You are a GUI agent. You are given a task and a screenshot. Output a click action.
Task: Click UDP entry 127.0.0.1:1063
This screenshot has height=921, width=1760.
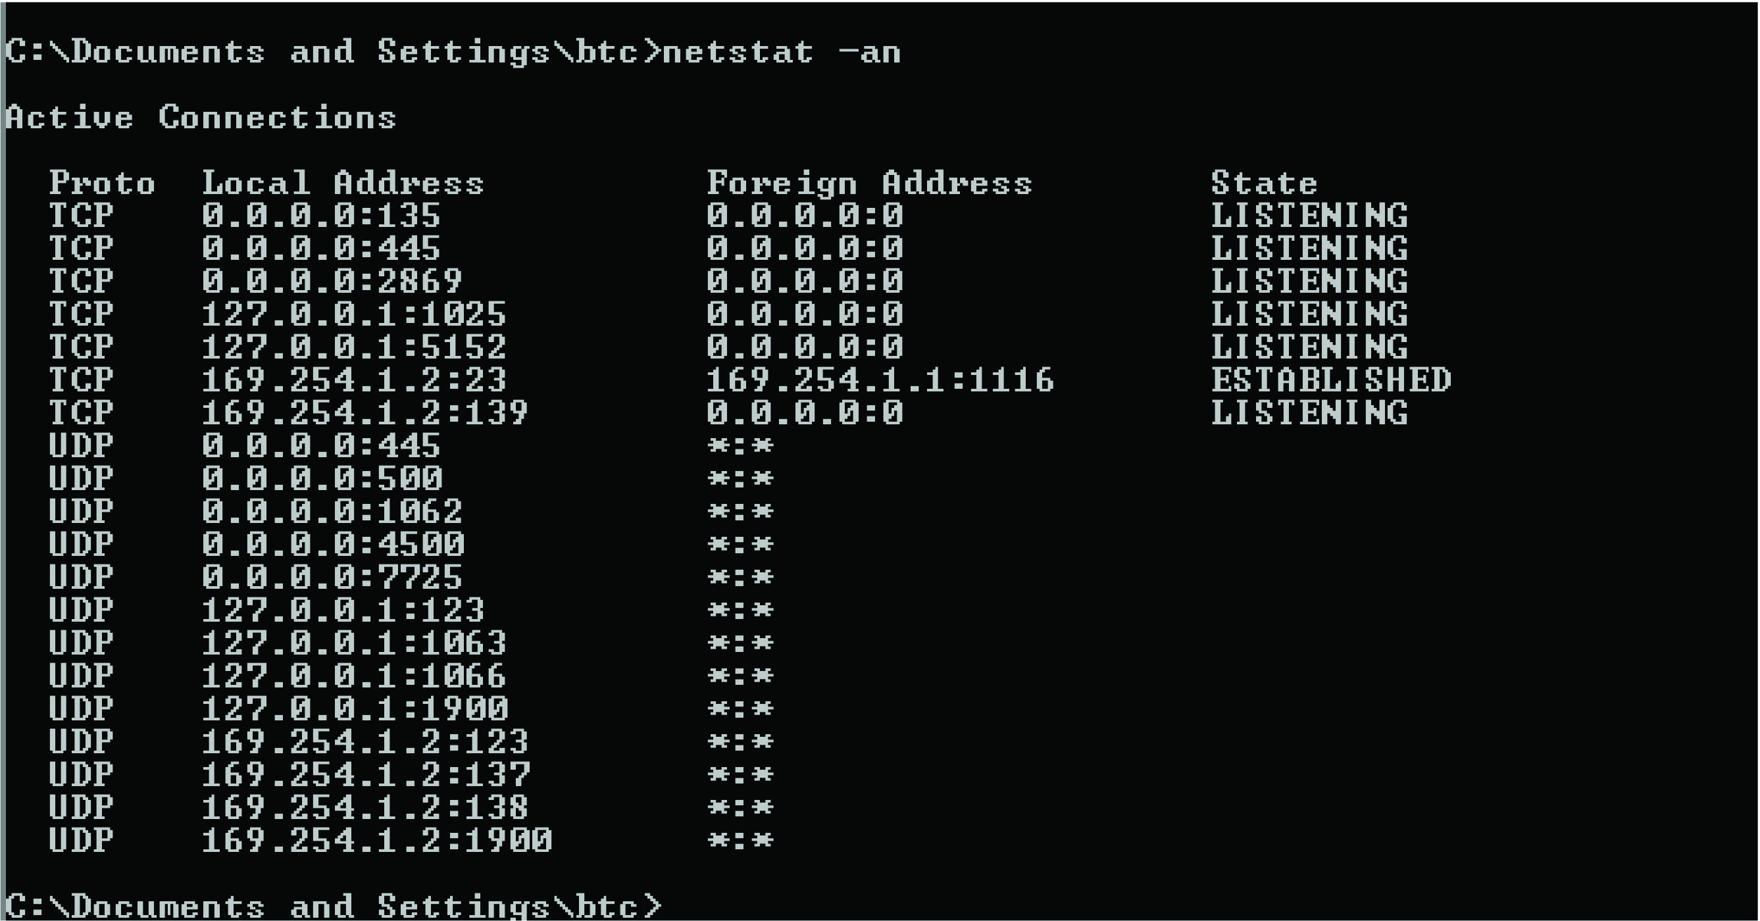click(x=354, y=643)
